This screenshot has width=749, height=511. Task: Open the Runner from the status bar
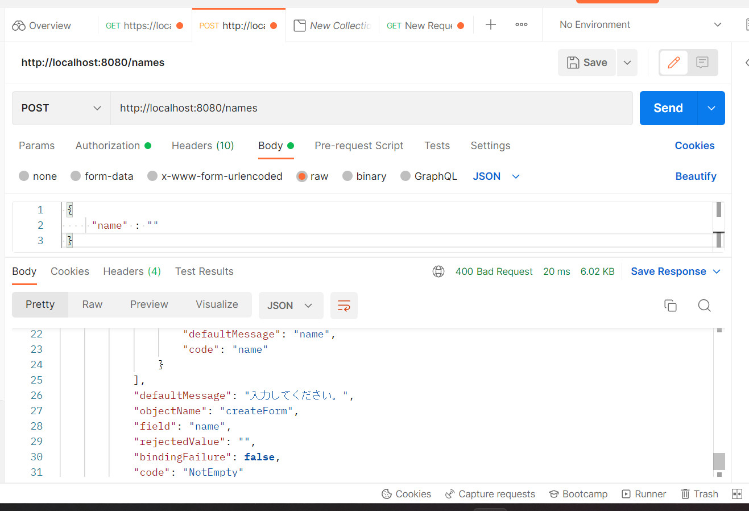(x=644, y=493)
